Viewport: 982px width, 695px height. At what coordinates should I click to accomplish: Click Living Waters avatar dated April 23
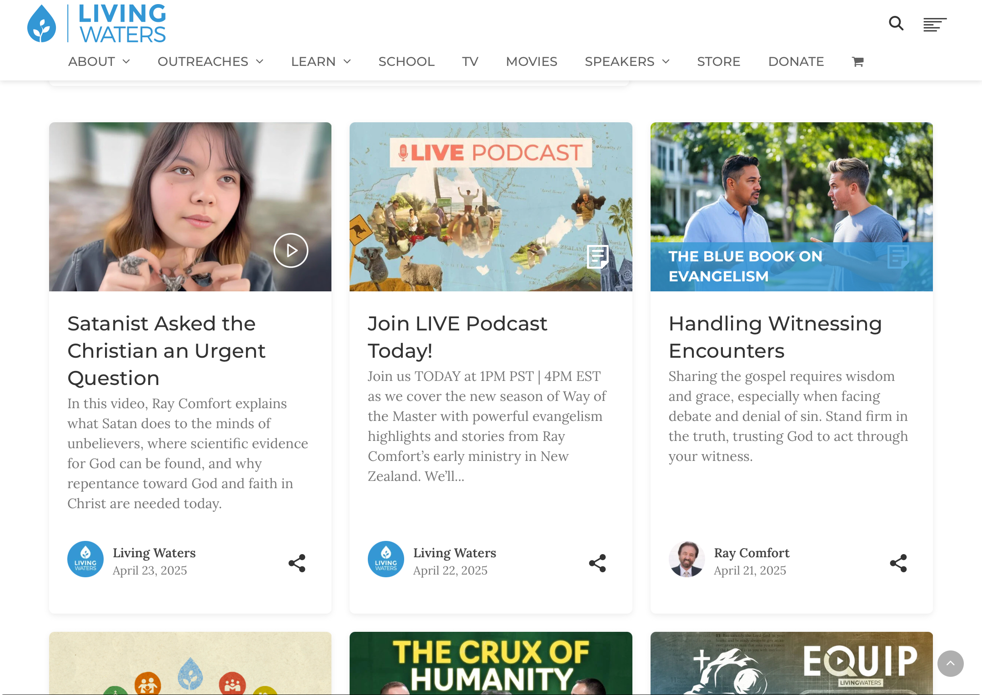[85, 559]
